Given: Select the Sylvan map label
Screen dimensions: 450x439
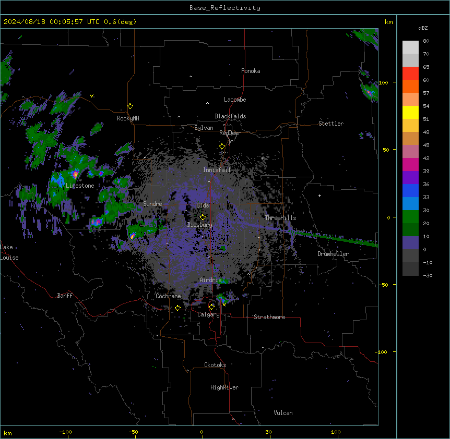Looking at the screenshot, I should [x=204, y=128].
